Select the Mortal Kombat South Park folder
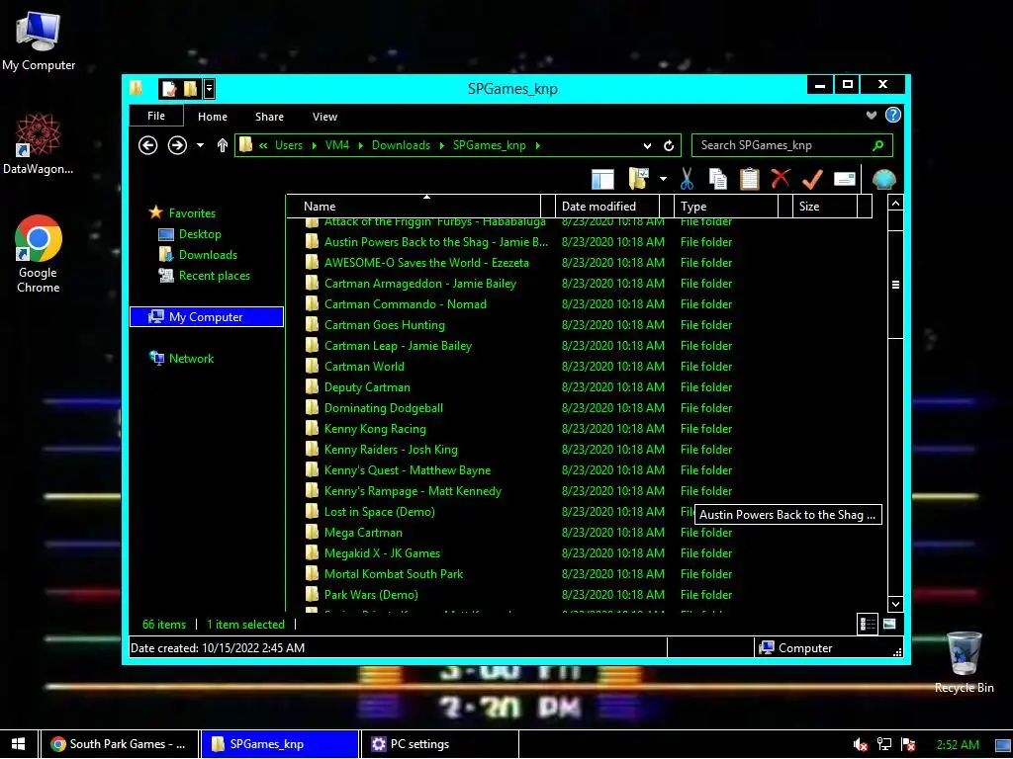1013x759 pixels. (394, 574)
